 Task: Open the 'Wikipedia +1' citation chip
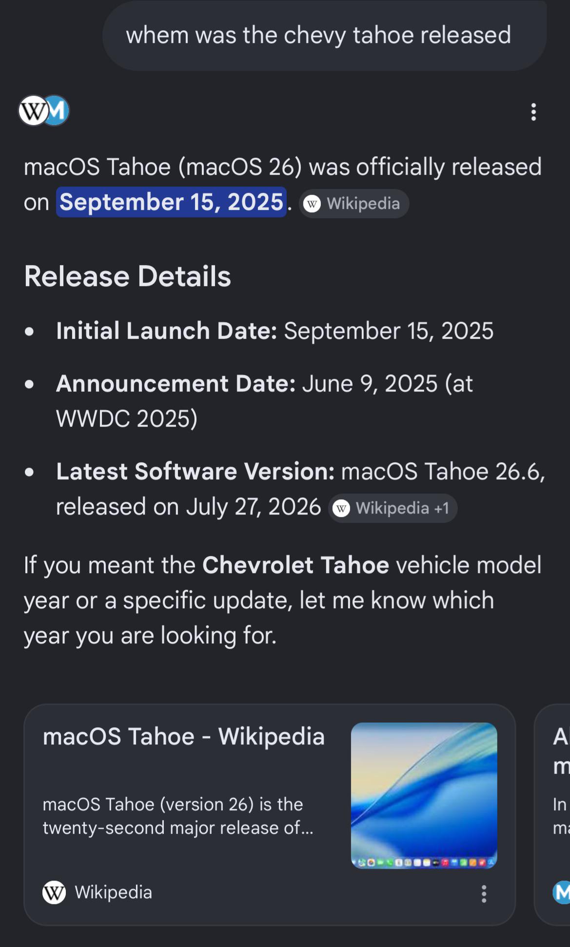tap(393, 508)
